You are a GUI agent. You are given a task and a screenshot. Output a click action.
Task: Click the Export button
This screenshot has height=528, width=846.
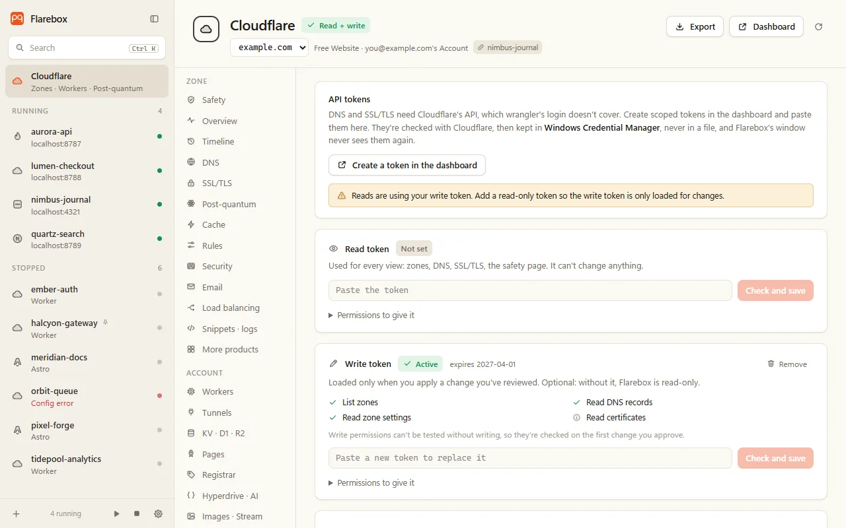[695, 26]
